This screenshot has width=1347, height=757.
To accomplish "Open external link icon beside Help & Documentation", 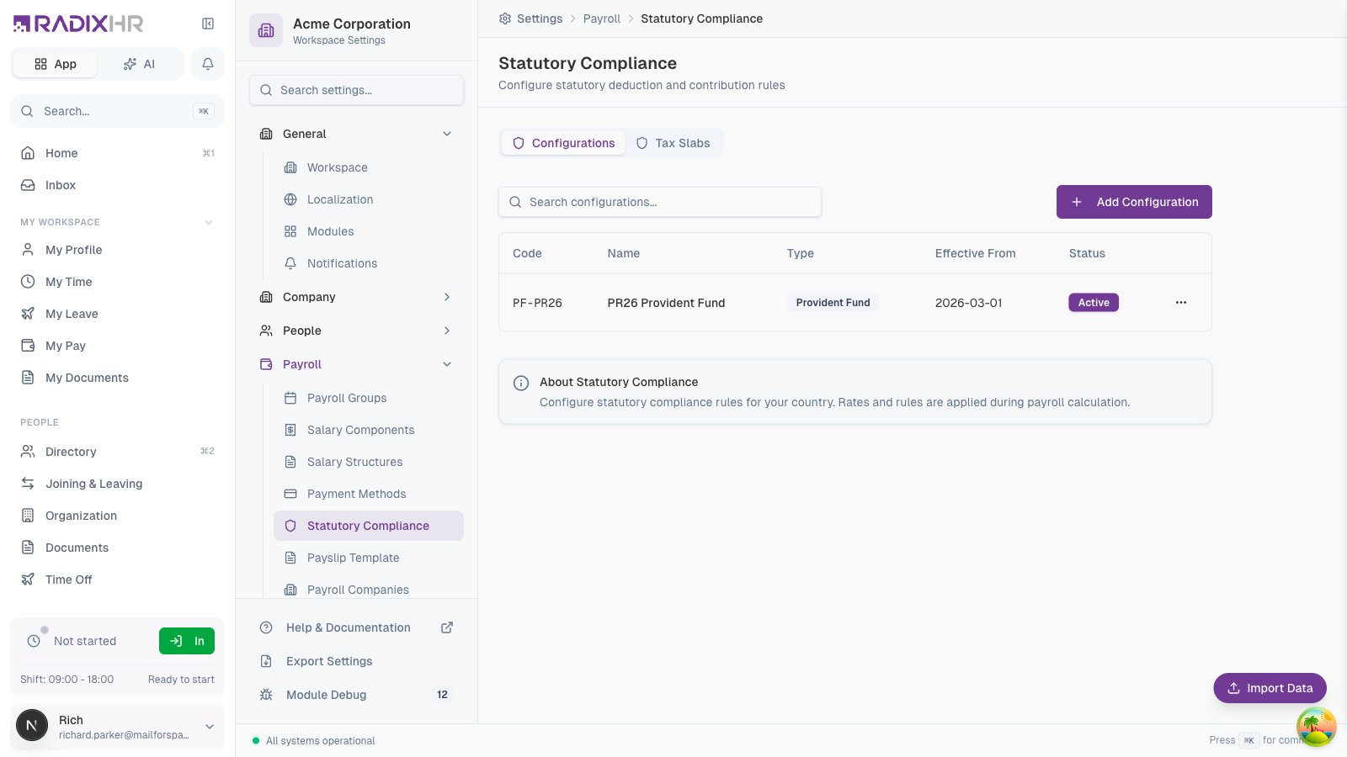I will (x=447, y=627).
